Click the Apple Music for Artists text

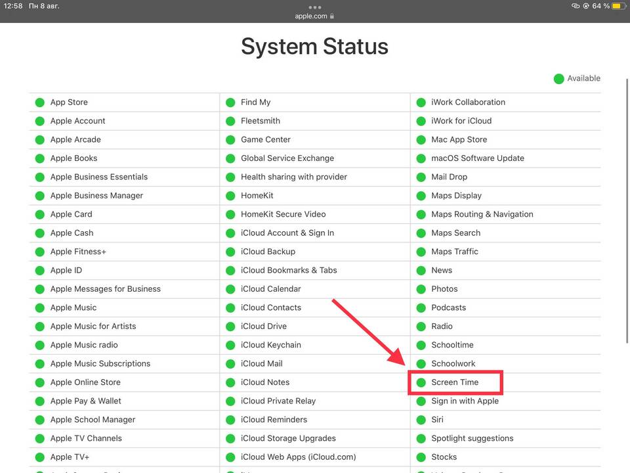pyautogui.click(x=93, y=327)
